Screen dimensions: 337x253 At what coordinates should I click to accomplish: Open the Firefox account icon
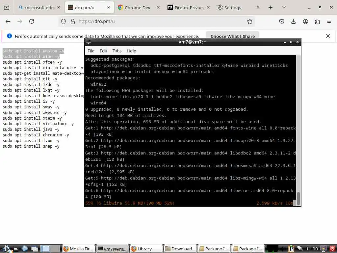(305, 21)
